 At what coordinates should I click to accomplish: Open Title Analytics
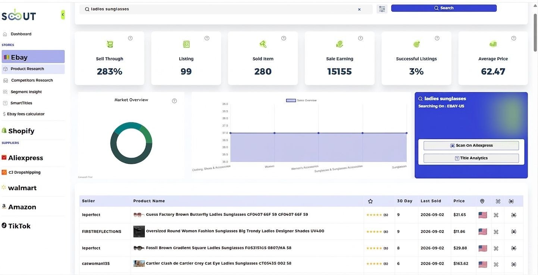tap(471, 158)
